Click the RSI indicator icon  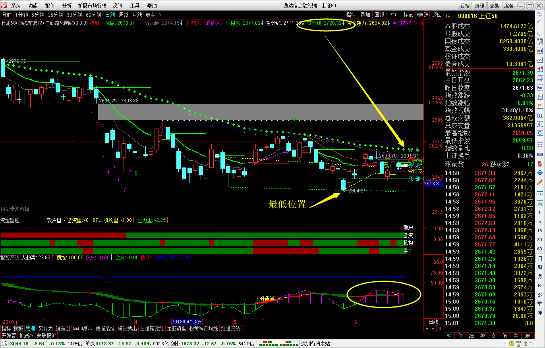(x=540, y=154)
